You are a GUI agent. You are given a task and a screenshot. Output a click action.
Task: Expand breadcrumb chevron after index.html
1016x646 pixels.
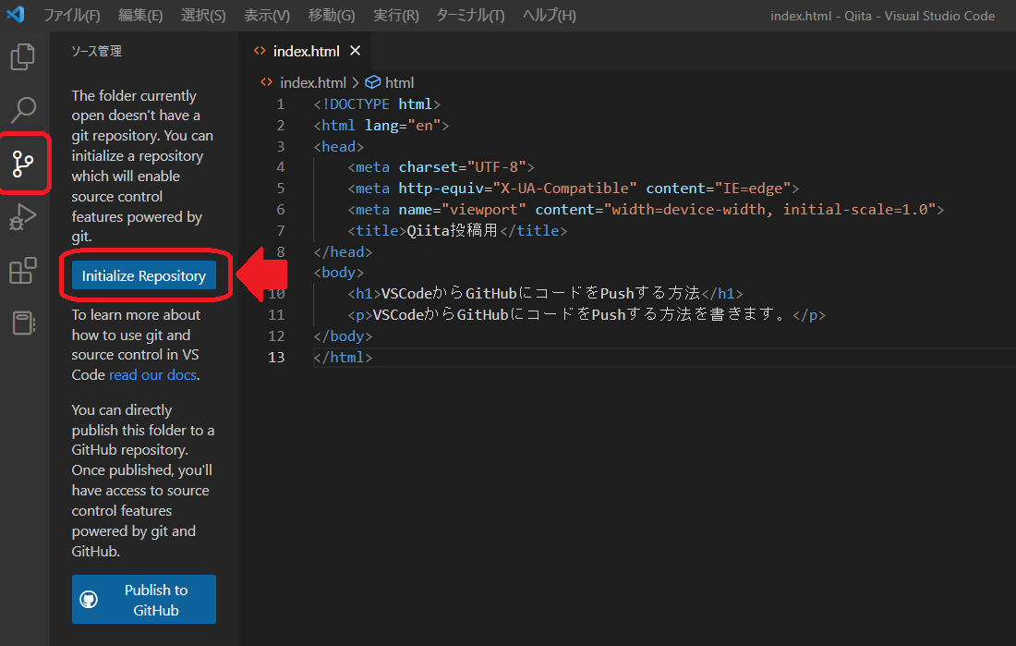coord(355,82)
